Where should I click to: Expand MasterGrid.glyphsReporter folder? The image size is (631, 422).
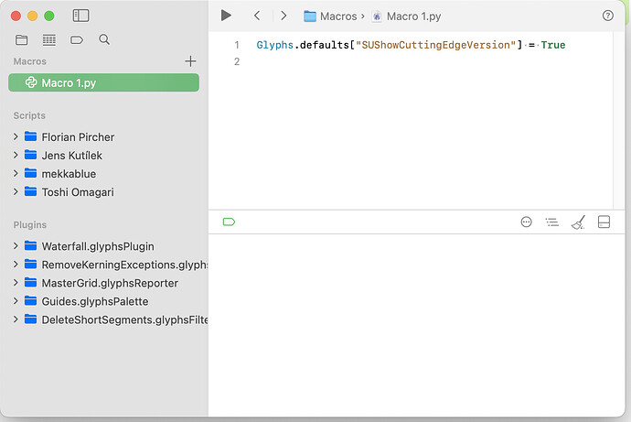(16, 283)
